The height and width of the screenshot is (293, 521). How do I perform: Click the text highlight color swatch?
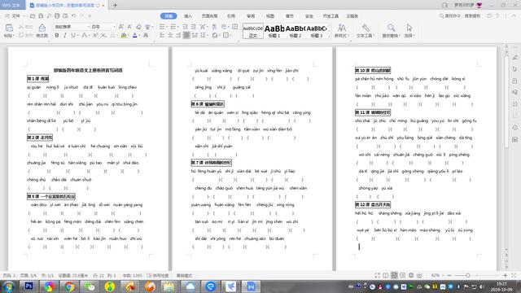pyautogui.click(x=123, y=35)
